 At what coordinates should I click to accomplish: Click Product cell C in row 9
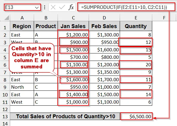tap(46, 87)
